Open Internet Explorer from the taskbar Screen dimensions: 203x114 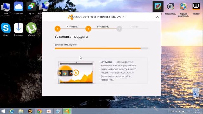coord(12,111)
